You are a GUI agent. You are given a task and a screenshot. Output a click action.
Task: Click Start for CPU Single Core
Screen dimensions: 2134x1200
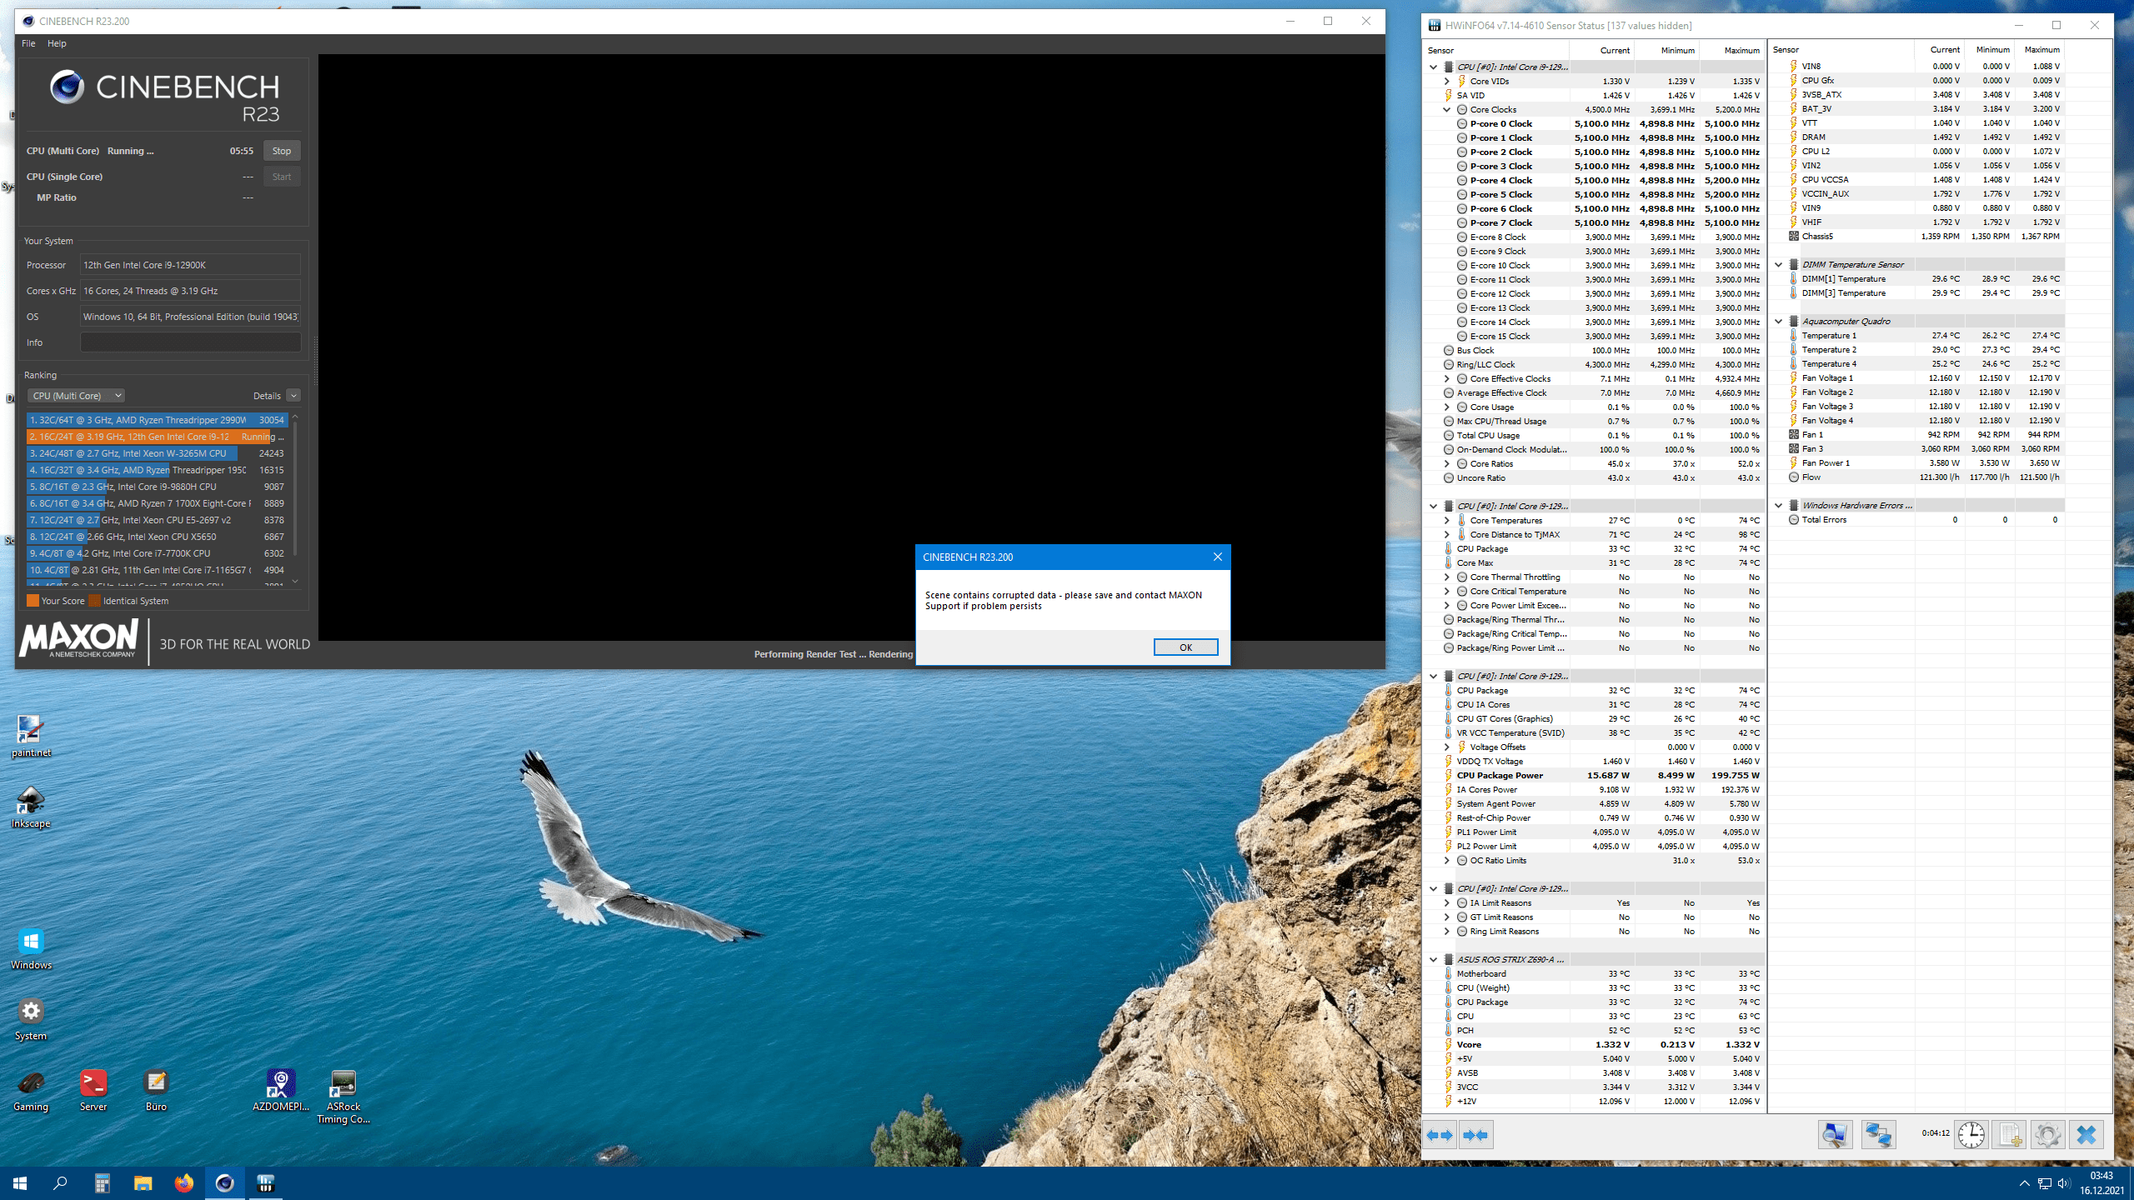pos(282,177)
